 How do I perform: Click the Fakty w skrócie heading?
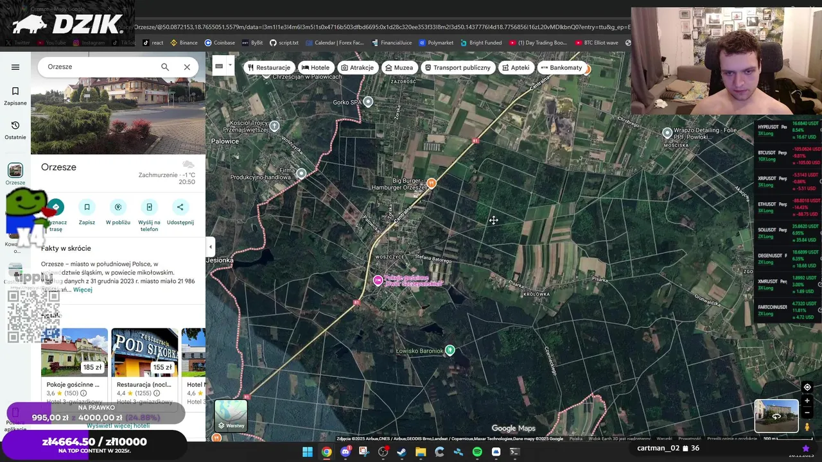pyautogui.click(x=66, y=248)
